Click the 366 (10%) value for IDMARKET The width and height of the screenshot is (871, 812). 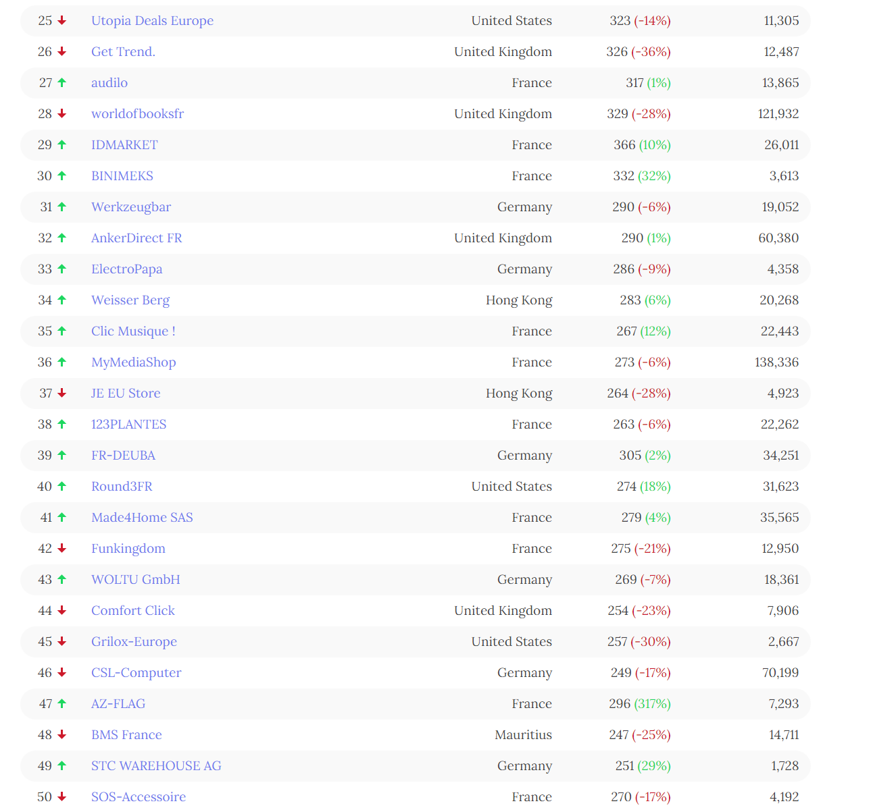[x=642, y=145]
